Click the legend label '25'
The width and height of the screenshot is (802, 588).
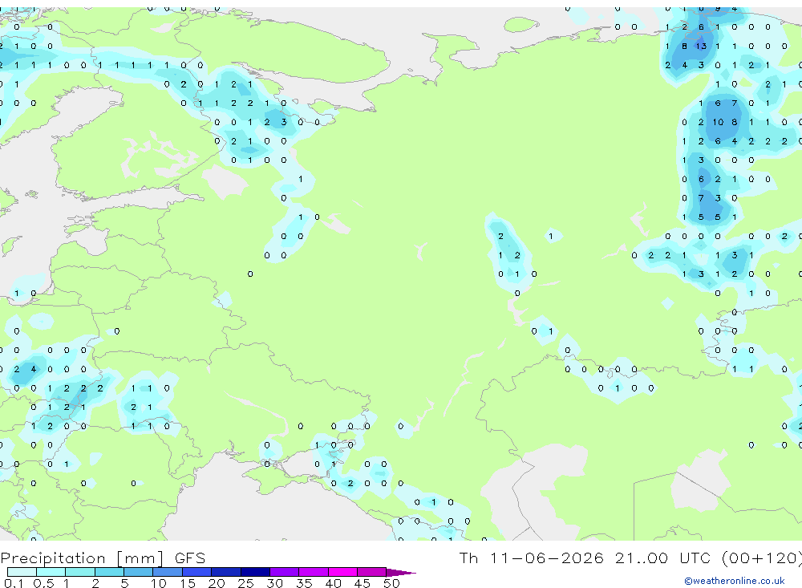click(245, 583)
